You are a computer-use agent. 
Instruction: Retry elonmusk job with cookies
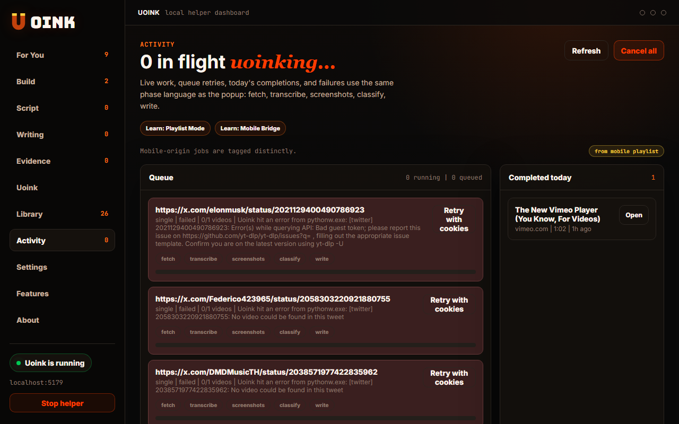[x=454, y=219]
